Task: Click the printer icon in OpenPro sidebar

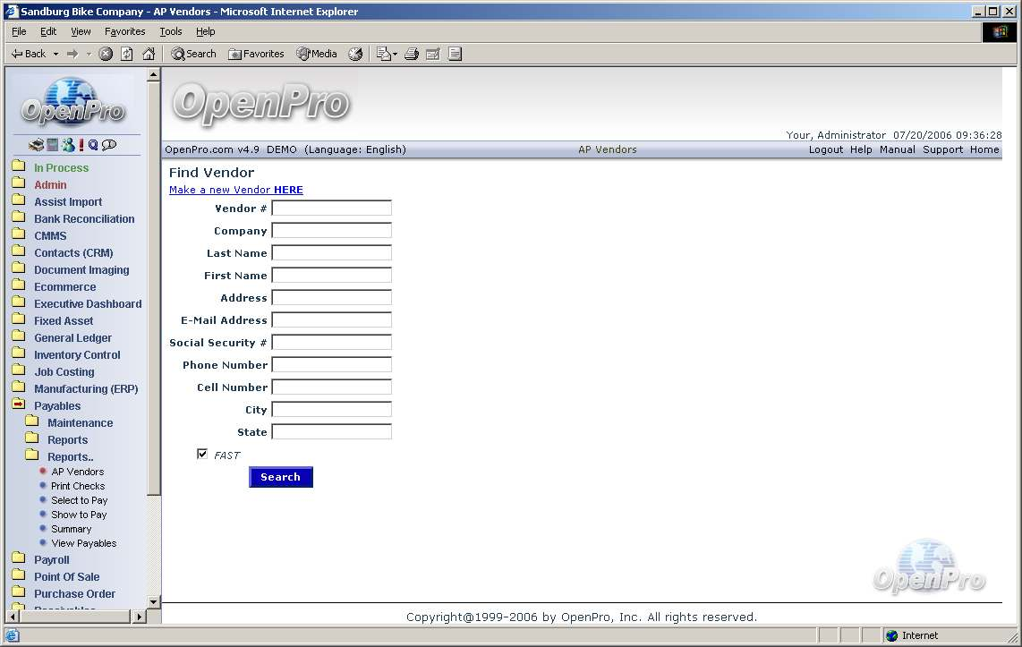Action: point(36,145)
